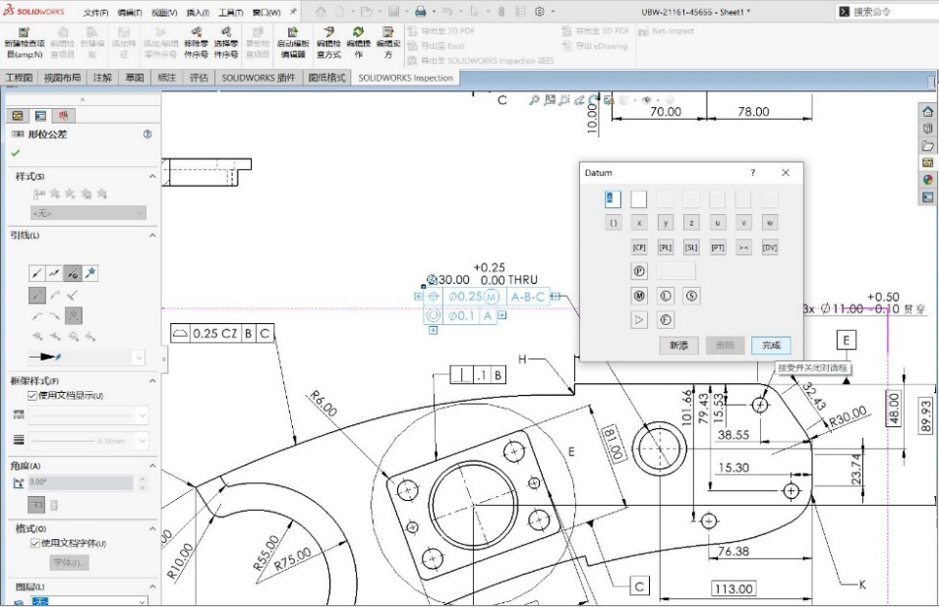Insert the Maximum Material Condition symbol
This screenshot has height=607, width=939.
[639, 295]
